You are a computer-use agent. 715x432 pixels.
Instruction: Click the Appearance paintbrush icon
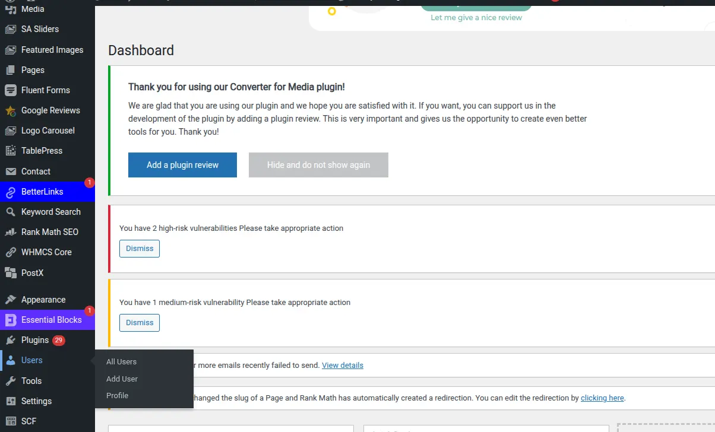pos(10,300)
